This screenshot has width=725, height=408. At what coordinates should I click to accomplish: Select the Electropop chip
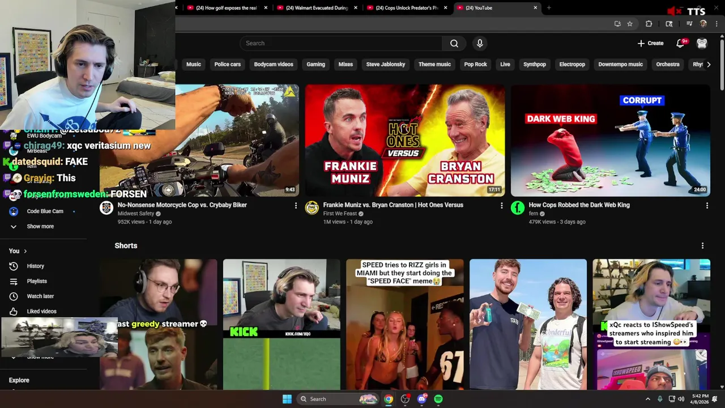point(572,64)
